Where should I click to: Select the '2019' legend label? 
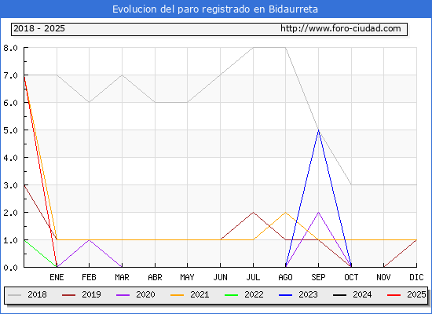(x=91, y=294)
